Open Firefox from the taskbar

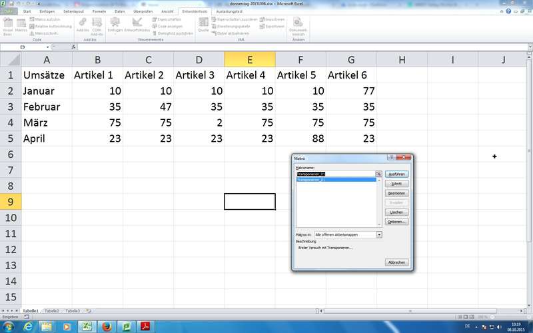[x=105, y=326]
